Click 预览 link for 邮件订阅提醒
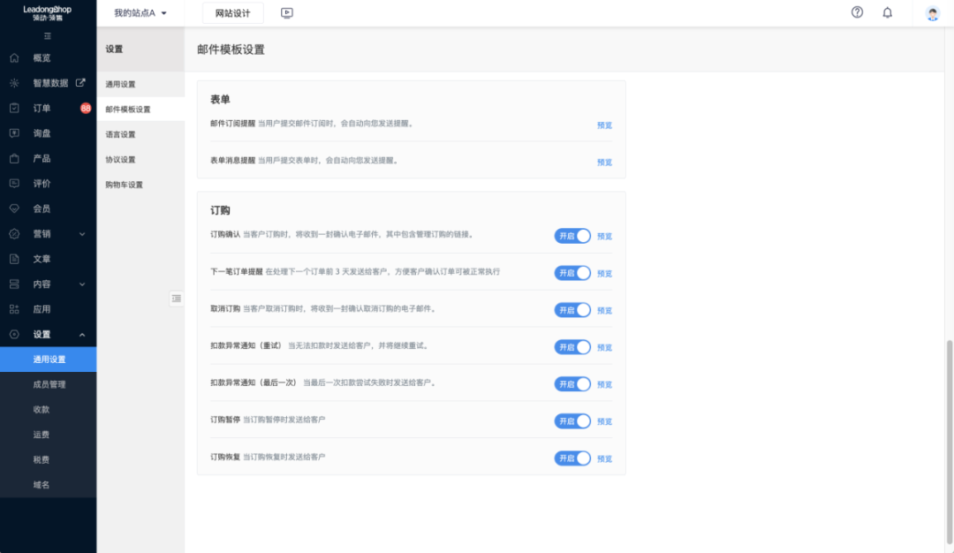The image size is (954, 553). [604, 125]
